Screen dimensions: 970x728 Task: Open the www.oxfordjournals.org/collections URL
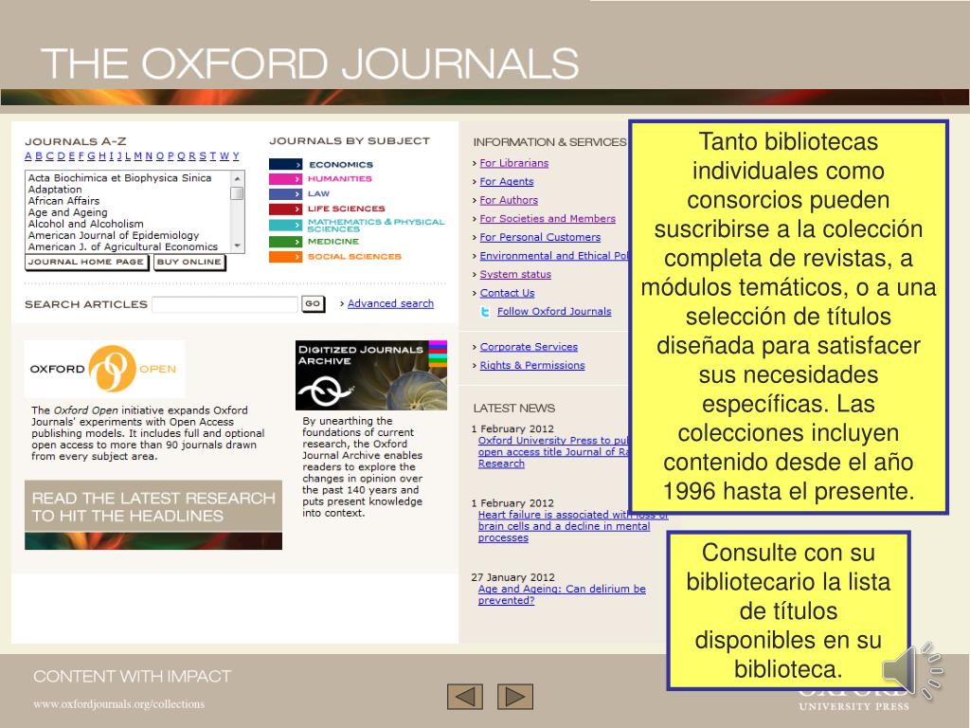[x=118, y=704]
